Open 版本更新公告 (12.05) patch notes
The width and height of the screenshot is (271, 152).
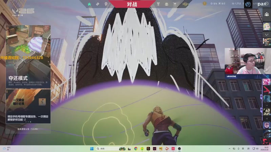[28, 129]
